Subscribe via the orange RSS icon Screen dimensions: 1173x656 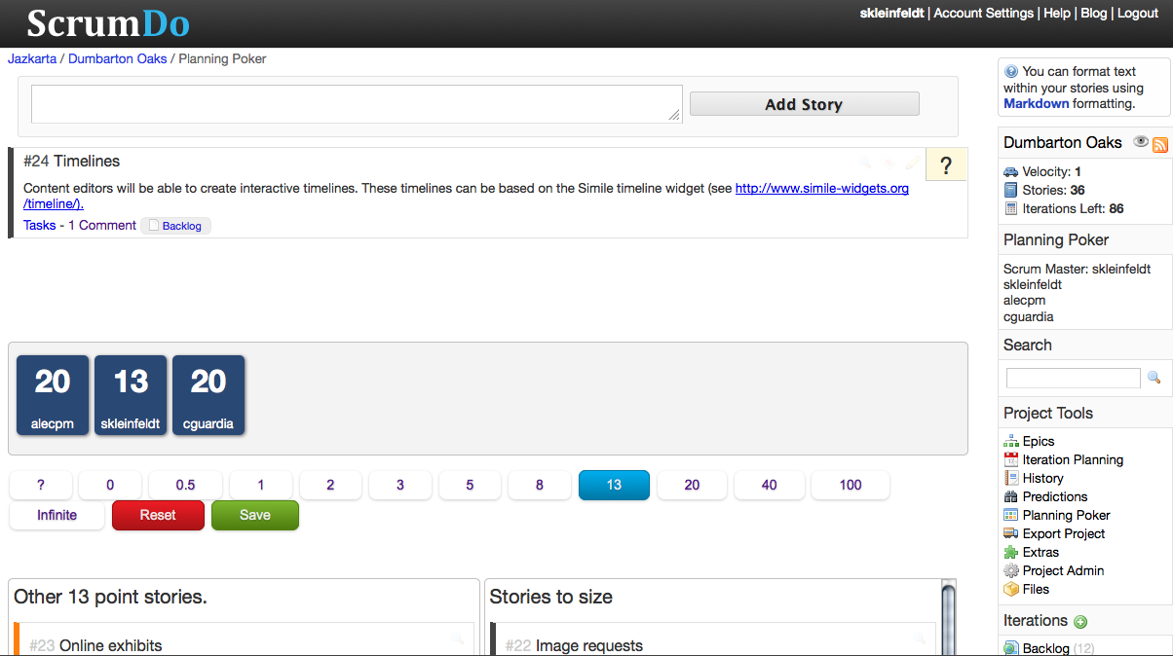1160,144
